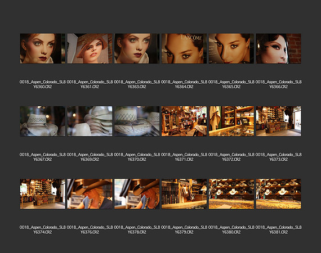The image size is (321, 253).
Task: Click the filename label Y6371.CR2
Action: pyautogui.click(x=184, y=157)
